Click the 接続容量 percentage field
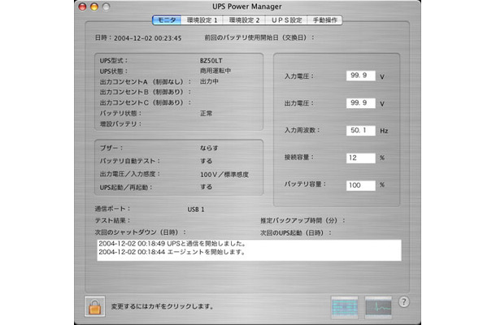496x325 pixels. pyautogui.click(x=359, y=157)
